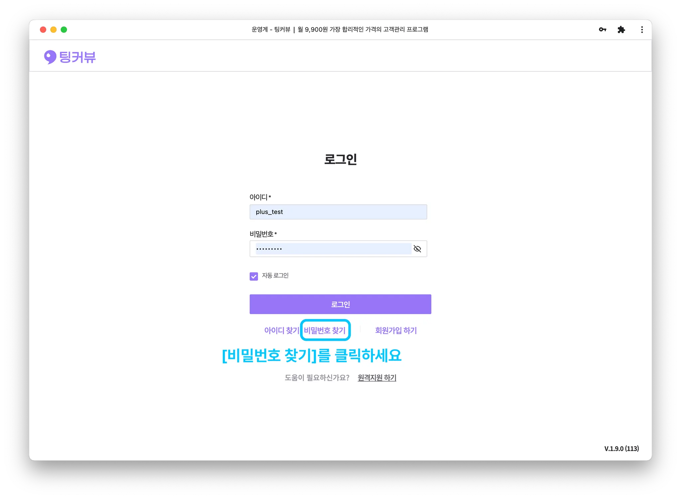
Task: Open the 회원가입 하기 link
Action: pos(396,330)
